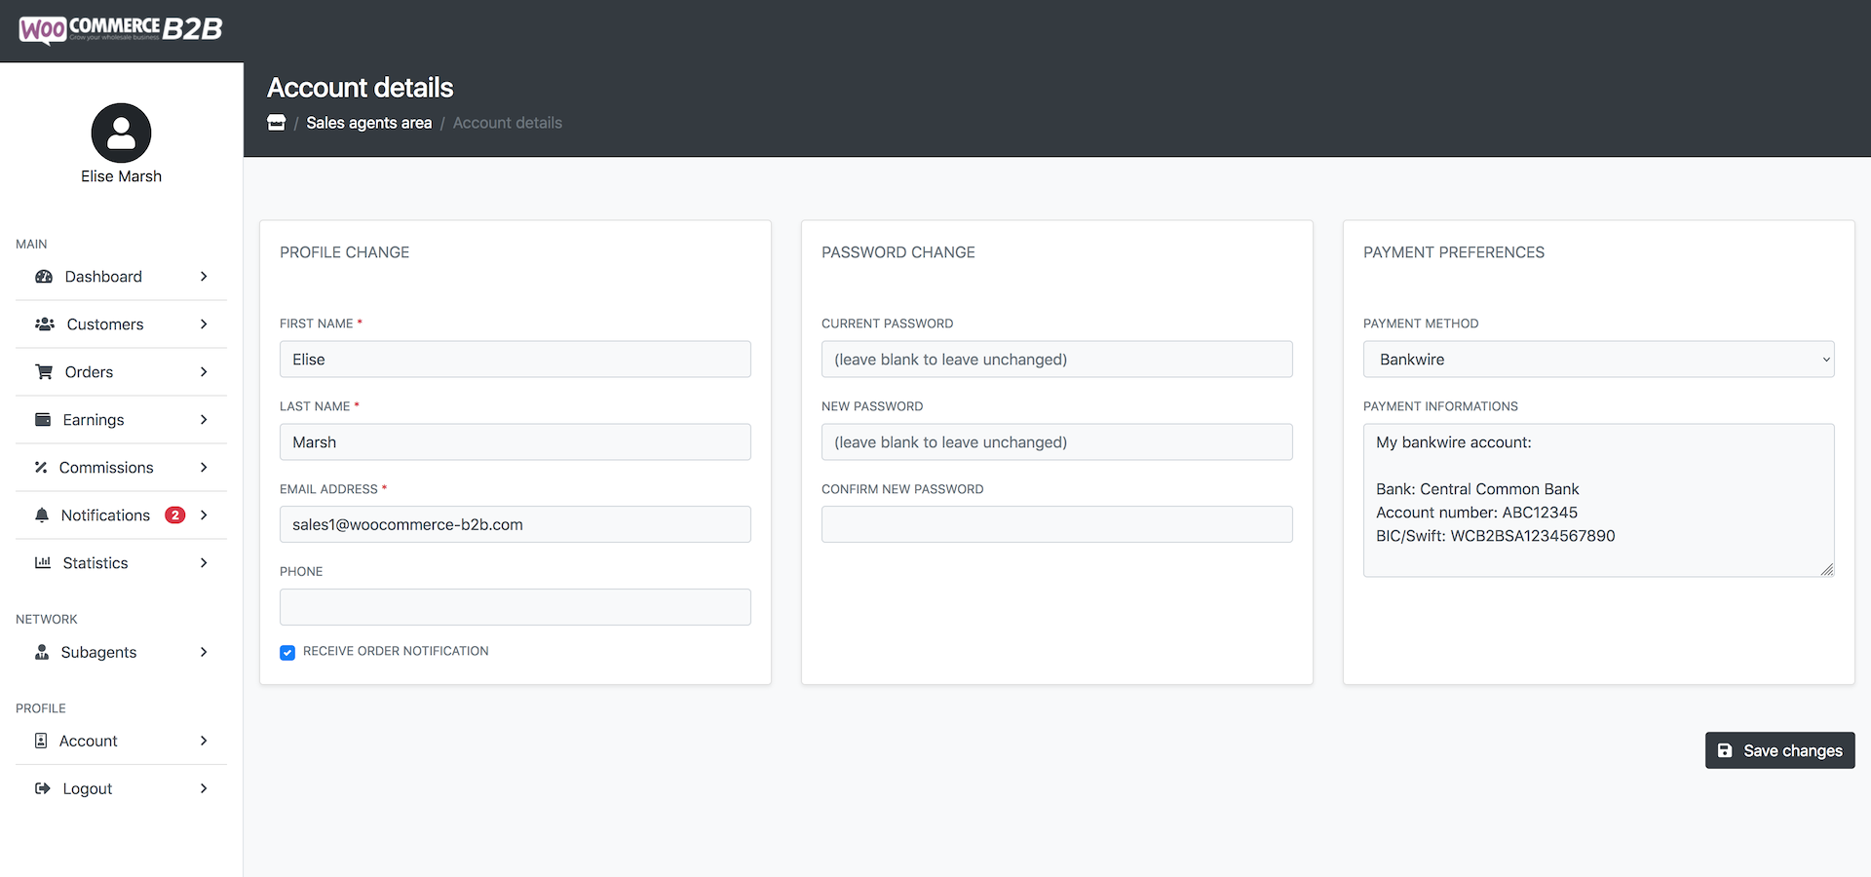Click the Elise Marsh profile avatar

pyautogui.click(x=121, y=133)
